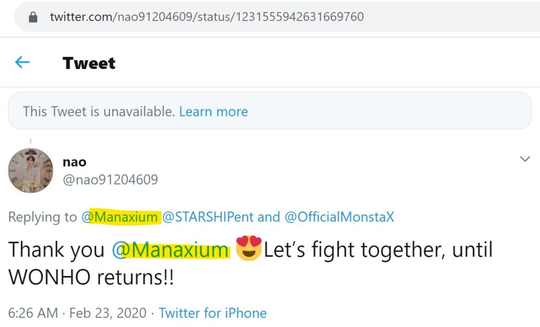Click the blue back arrow
The width and height of the screenshot is (540, 327).
(22, 63)
